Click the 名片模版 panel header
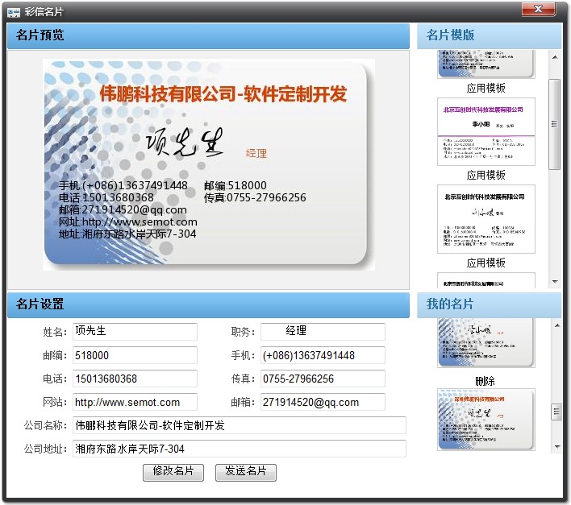This screenshot has width=571, height=505. [489, 36]
